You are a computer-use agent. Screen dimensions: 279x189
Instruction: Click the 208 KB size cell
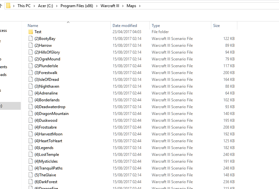point(229,127)
